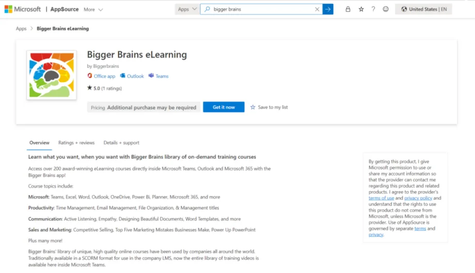Click the Productivity heading text
Image resolution: width=475 pixels, height=273 pixels.
pyautogui.click(x=41, y=208)
